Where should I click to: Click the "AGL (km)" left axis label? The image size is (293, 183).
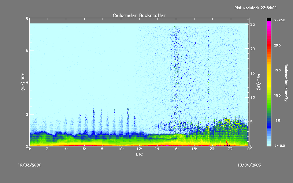pos(23,82)
